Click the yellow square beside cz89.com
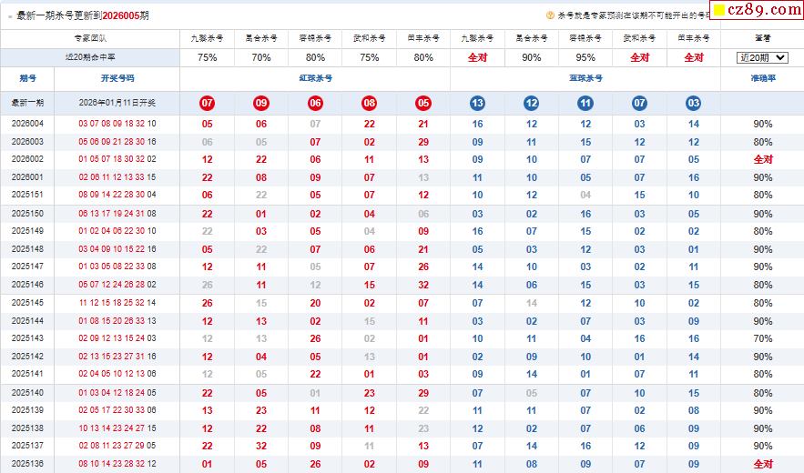The width and height of the screenshot is (804, 473). (x=719, y=10)
